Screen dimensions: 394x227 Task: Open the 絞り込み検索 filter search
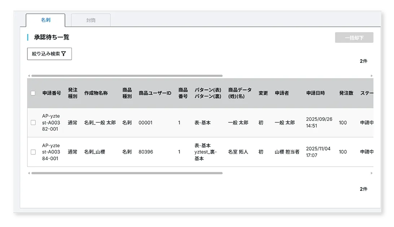point(49,53)
